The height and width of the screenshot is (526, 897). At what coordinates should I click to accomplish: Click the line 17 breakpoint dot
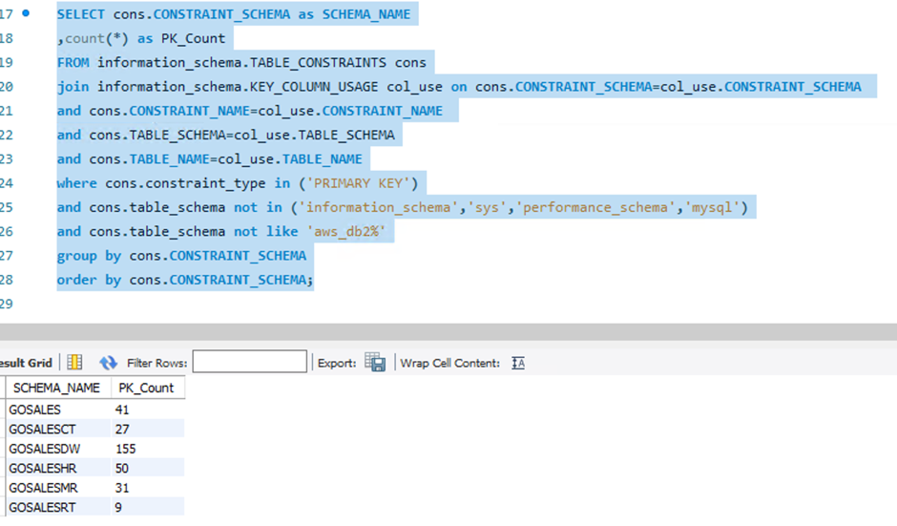pos(26,13)
